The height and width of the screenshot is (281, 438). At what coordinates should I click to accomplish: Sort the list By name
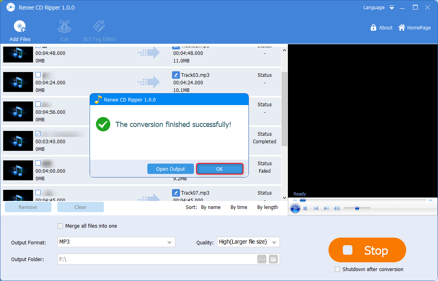point(211,207)
